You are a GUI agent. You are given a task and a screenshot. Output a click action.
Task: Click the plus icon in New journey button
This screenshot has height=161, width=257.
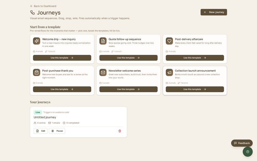pos(205,12)
